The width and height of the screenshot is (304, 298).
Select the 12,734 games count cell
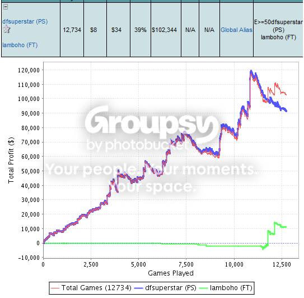pyautogui.click(x=72, y=30)
